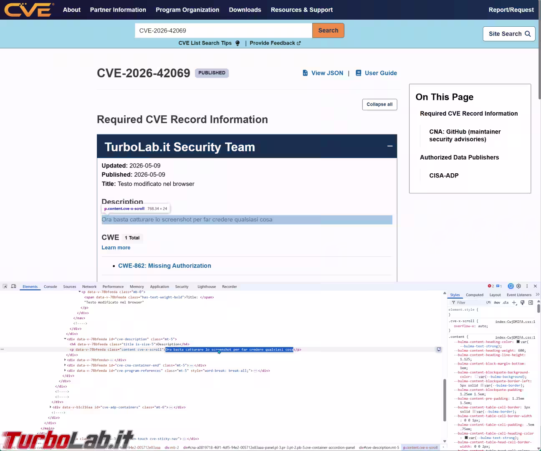Image resolution: width=541 pixels, height=451 pixels.
Task: Switch to the Console tab
Action: (x=51, y=286)
